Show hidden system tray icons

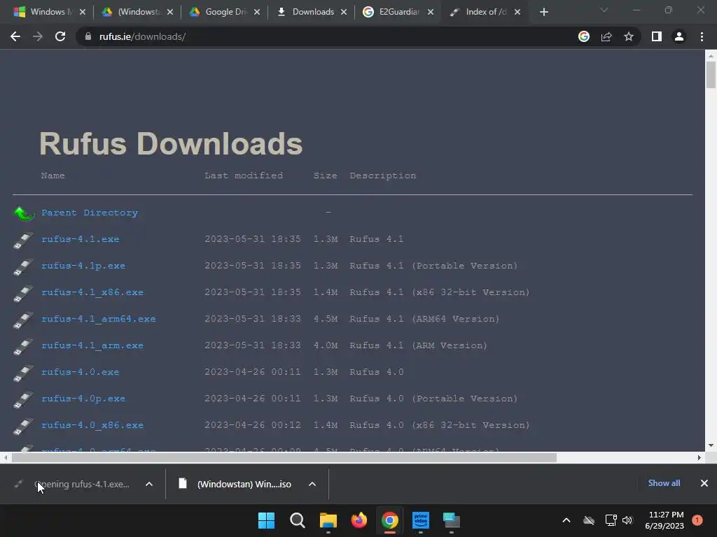point(566,520)
